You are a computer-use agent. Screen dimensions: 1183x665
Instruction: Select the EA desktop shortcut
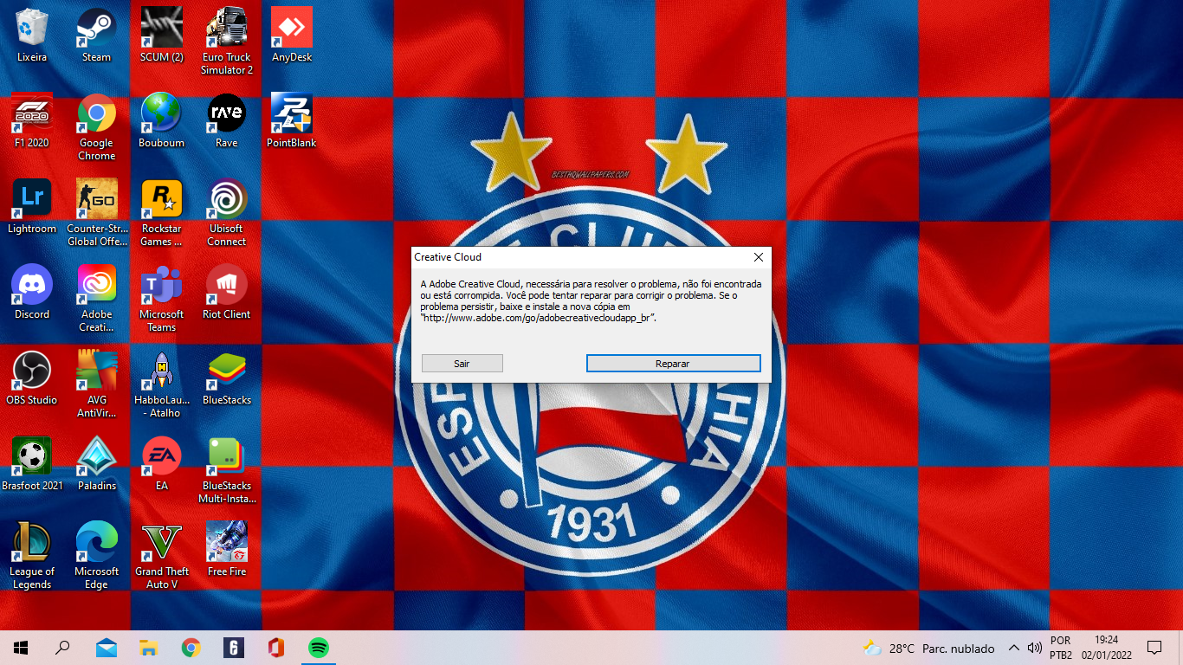[162, 464]
